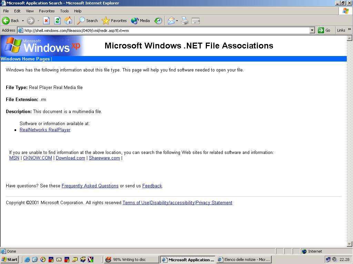353x264 pixels.
Task: Click the Windows Home Pages link
Action: pyautogui.click(x=25, y=59)
